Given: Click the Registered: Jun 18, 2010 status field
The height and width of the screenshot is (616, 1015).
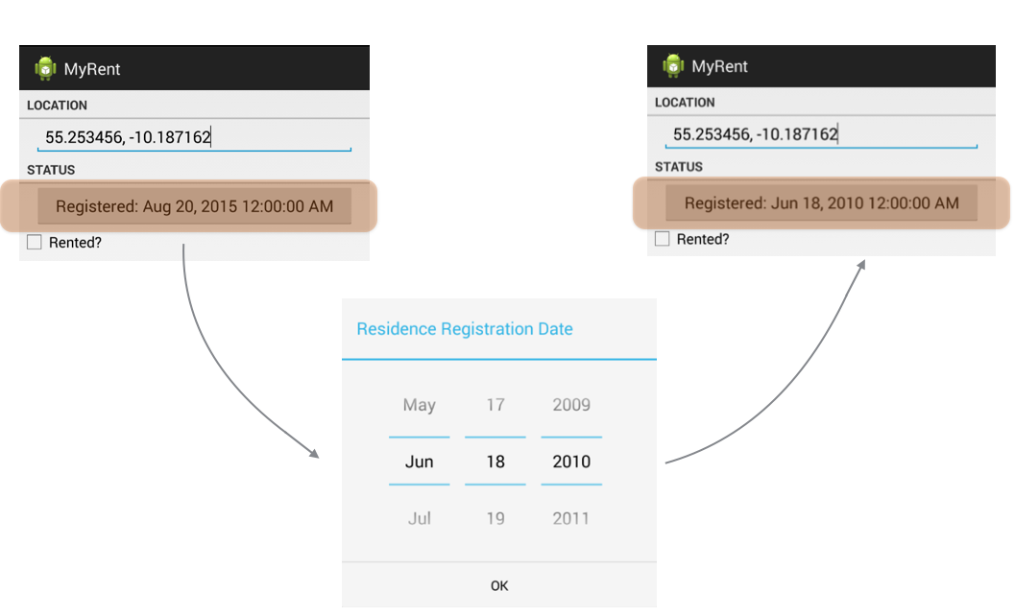Looking at the screenshot, I should tap(819, 202).
